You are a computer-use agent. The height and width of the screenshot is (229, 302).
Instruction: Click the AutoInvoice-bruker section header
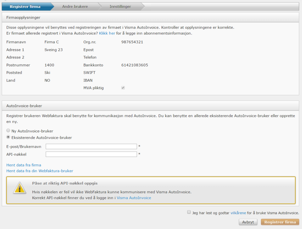pos(150,106)
